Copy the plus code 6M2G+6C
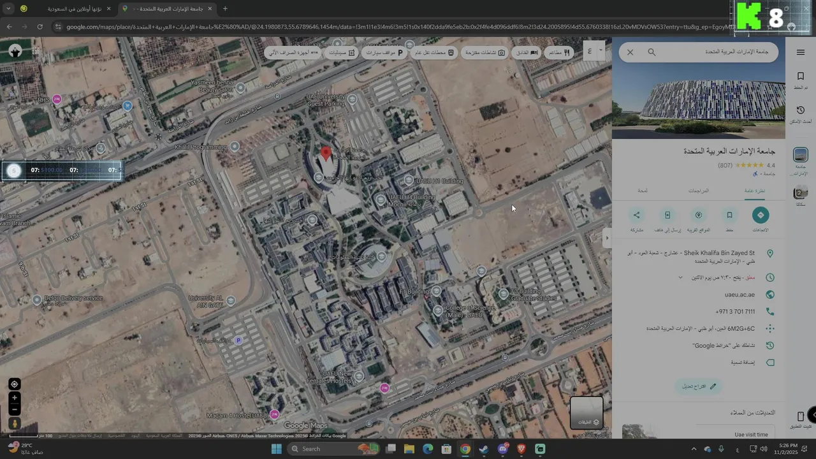Image resolution: width=816 pixels, height=459 pixels. point(700,329)
